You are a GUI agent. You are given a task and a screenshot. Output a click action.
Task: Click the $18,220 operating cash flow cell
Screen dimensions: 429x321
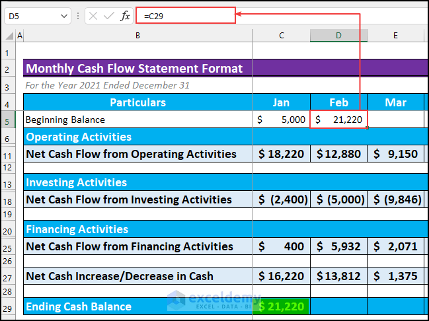pos(281,154)
